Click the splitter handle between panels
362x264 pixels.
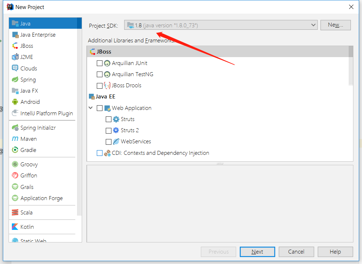[220, 163]
